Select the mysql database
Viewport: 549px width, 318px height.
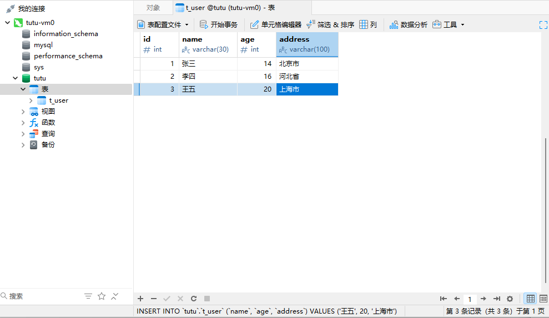click(x=43, y=45)
